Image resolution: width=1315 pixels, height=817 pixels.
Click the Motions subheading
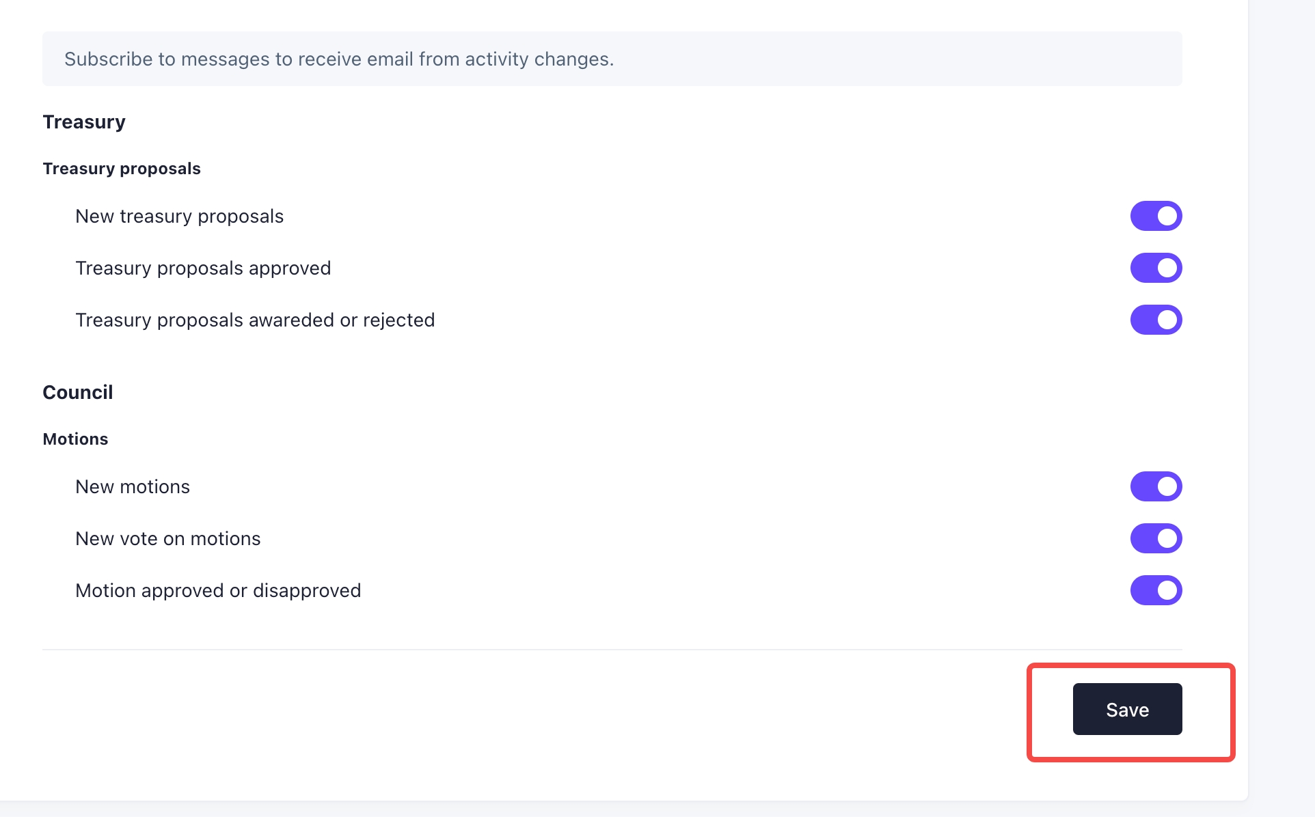click(75, 439)
